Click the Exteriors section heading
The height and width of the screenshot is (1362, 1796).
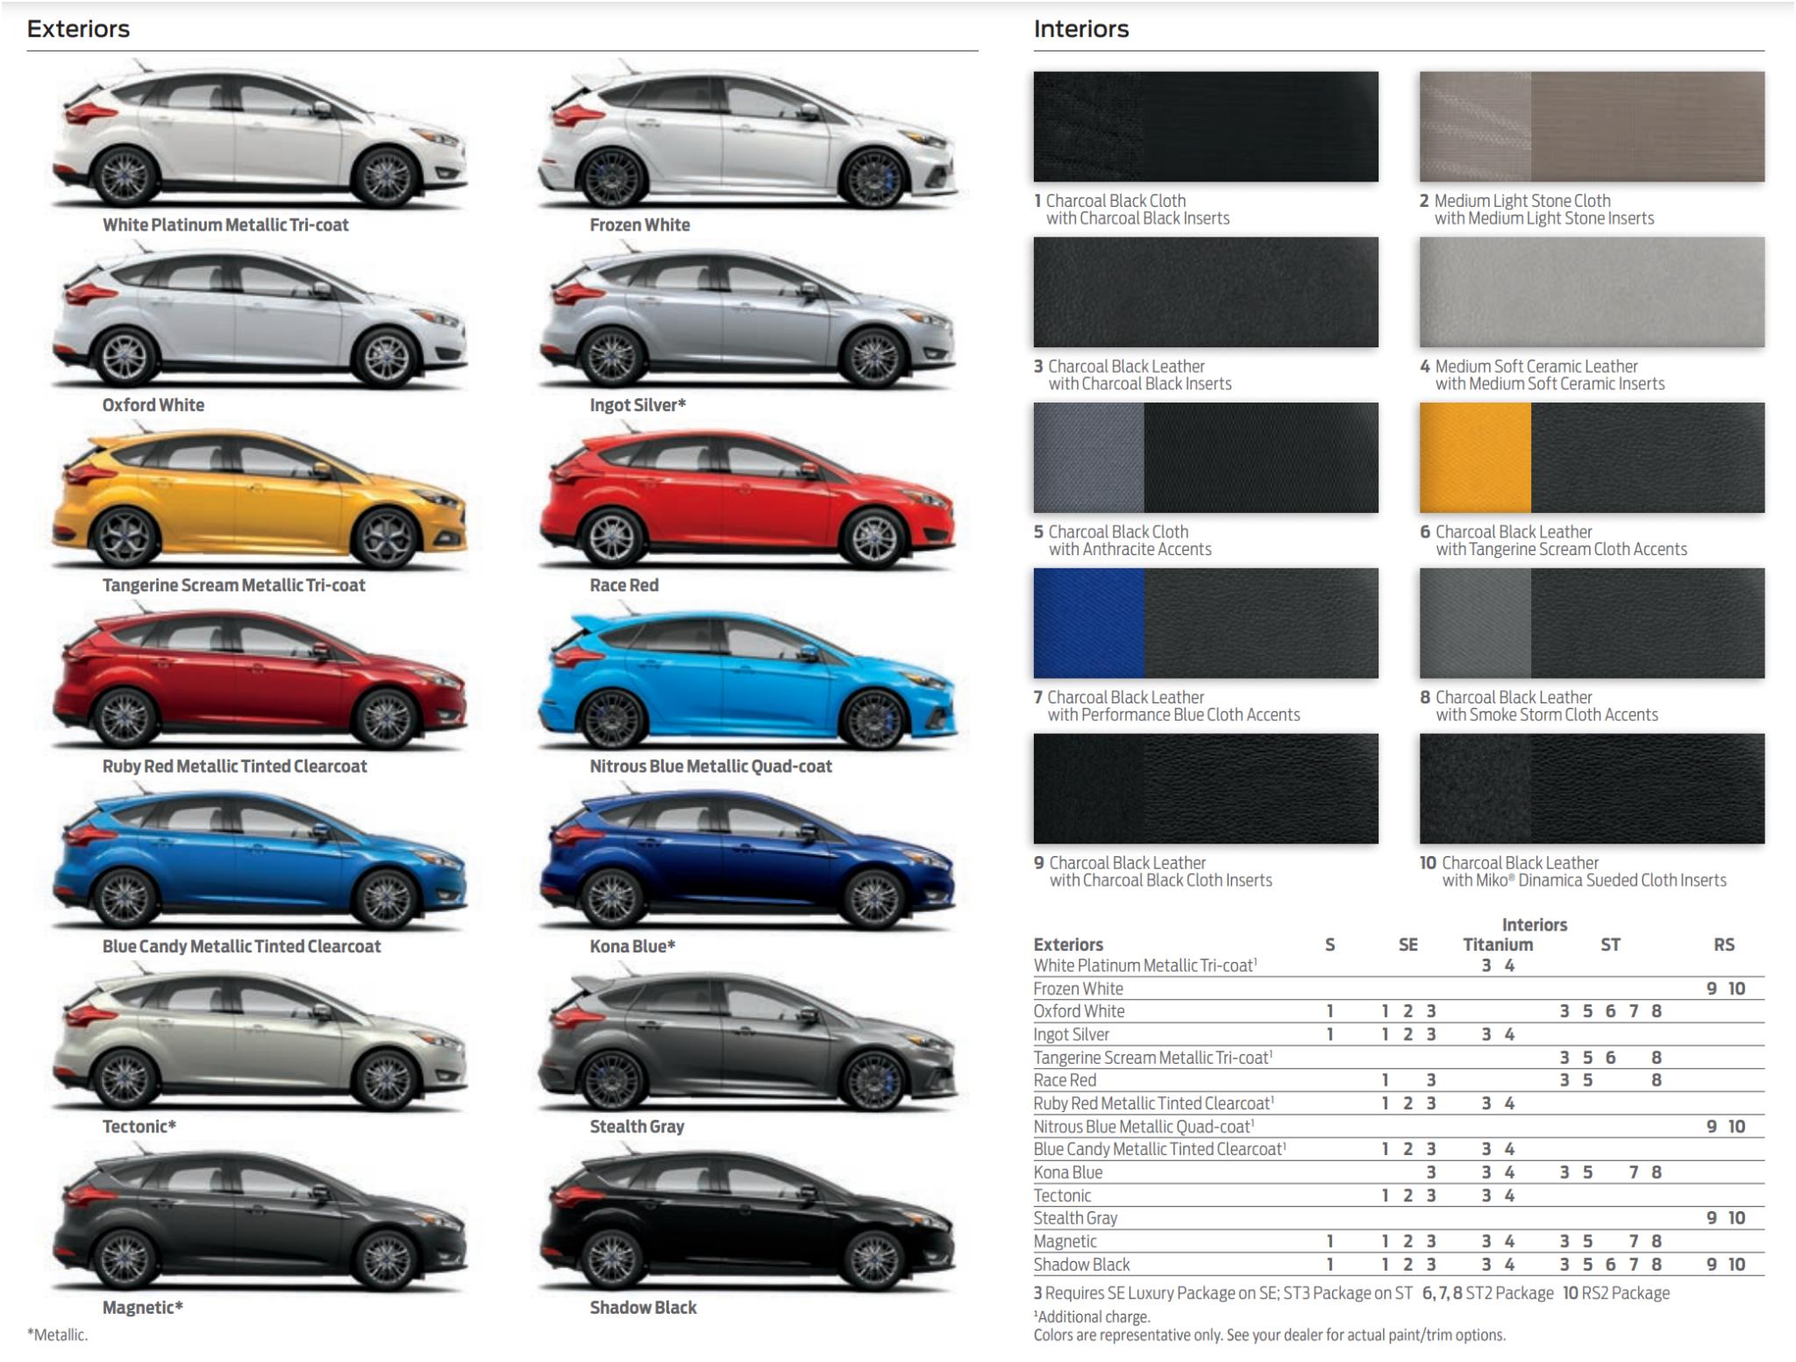[78, 29]
